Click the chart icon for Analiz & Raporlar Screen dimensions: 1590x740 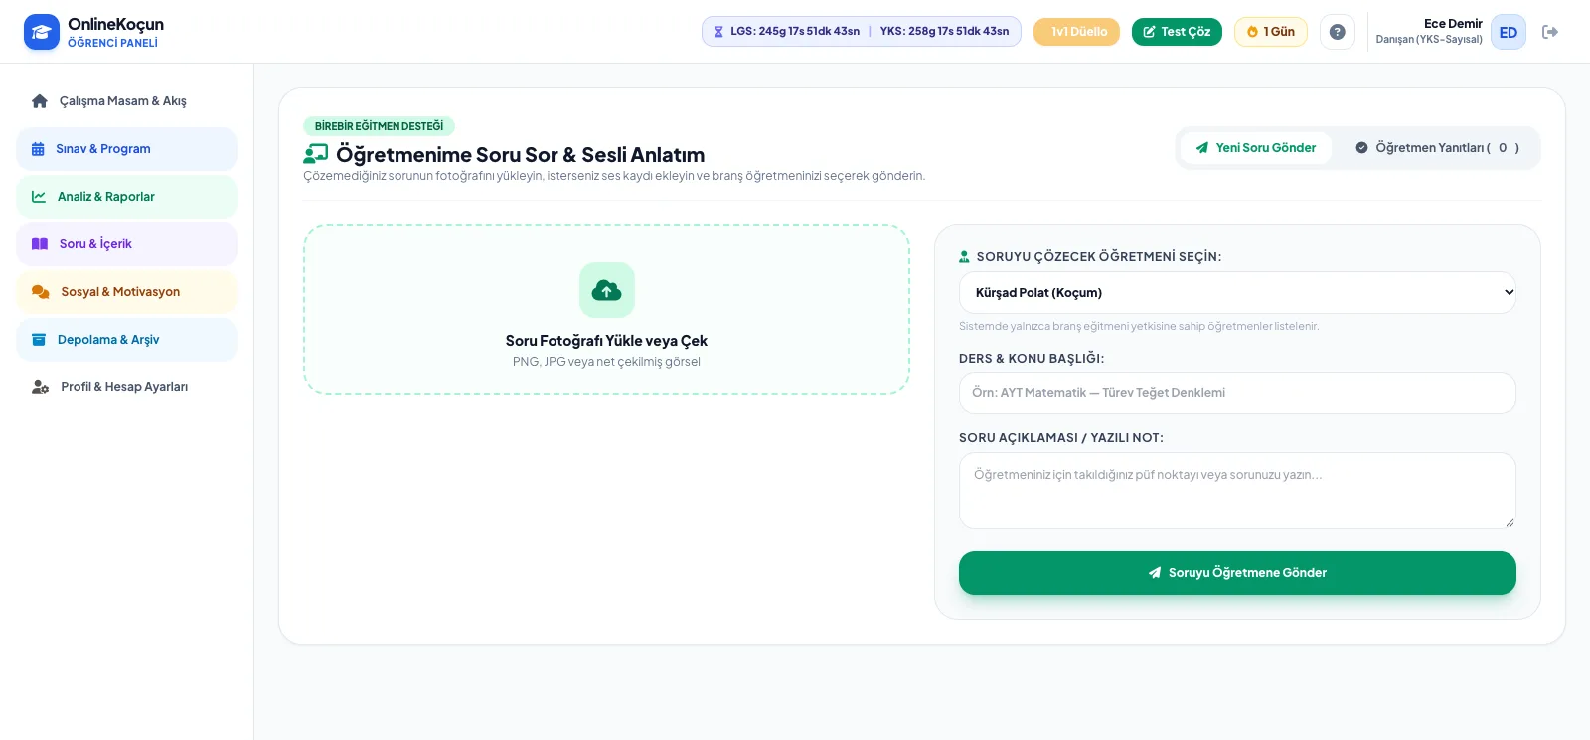tap(39, 197)
